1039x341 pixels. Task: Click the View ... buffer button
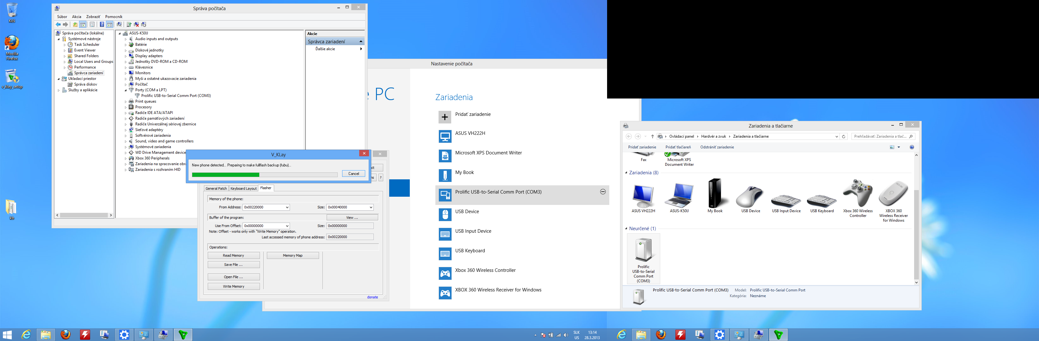pos(352,218)
